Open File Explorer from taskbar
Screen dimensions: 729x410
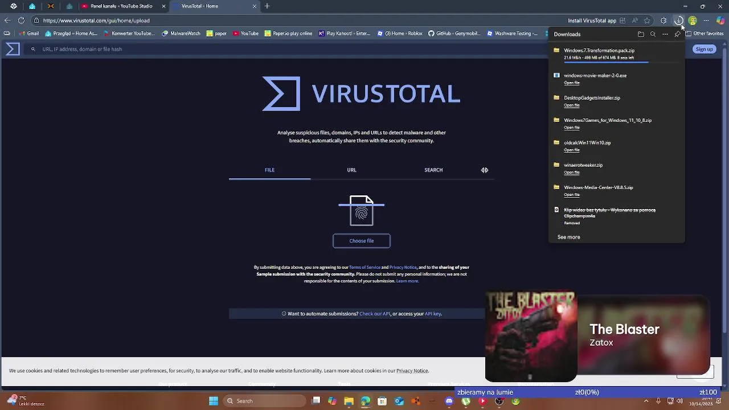point(349,401)
